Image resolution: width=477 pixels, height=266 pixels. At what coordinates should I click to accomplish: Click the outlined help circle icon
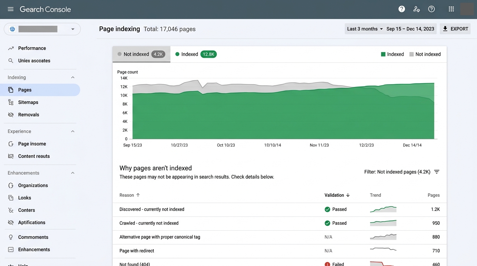click(x=432, y=9)
